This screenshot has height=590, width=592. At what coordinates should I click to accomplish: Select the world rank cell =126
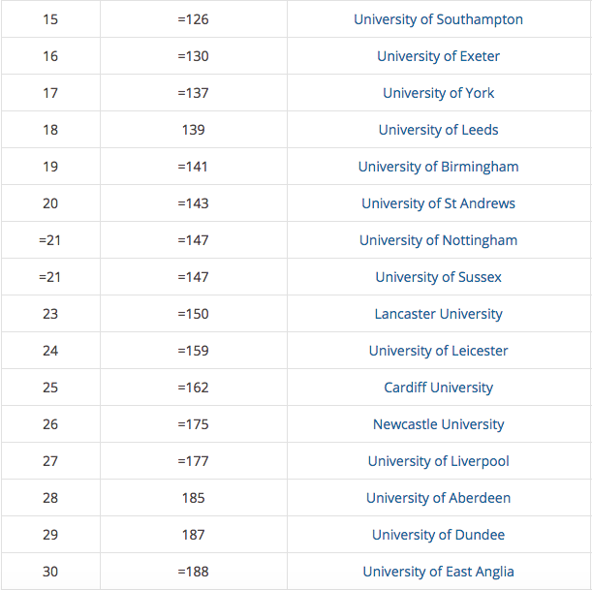194,19
